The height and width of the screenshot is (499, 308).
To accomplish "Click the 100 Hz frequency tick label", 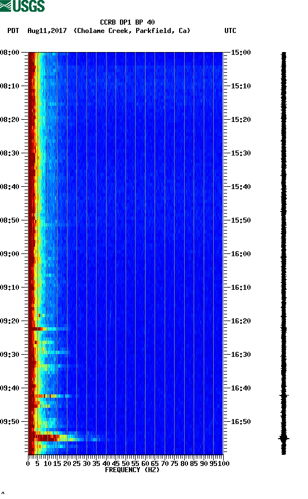I will pyautogui.click(x=224, y=464).
